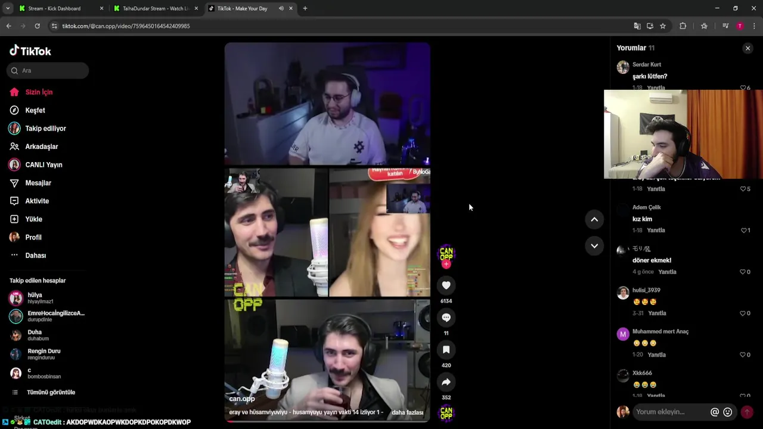763x429 pixels.
Task: Reply to Muhammed mert Anaç's comment
Action: click(656, 355)
